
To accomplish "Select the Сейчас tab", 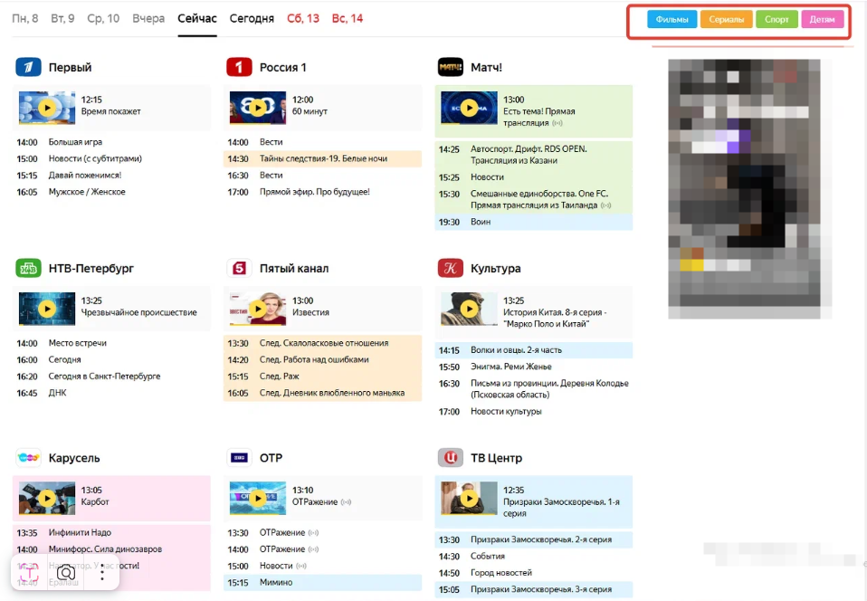I will [x=197, y=18].
